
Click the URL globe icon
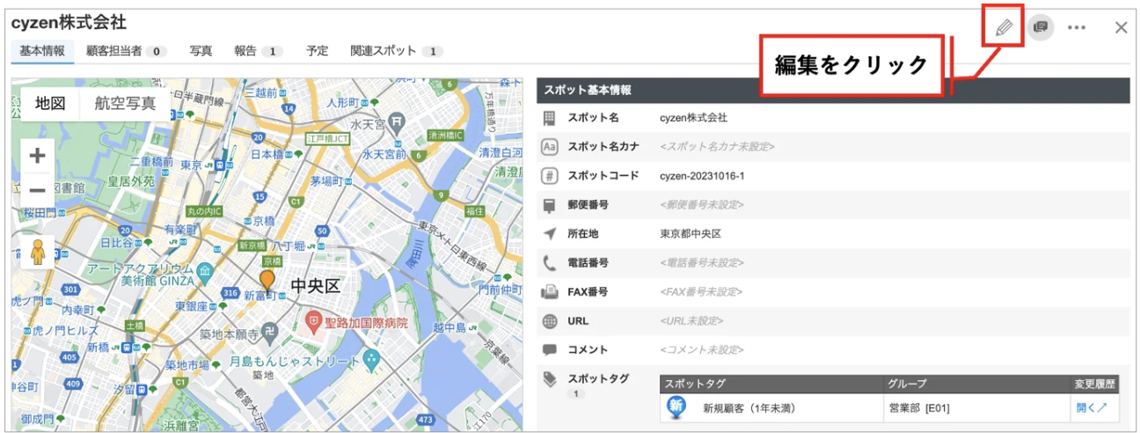(x=550, y=320)
